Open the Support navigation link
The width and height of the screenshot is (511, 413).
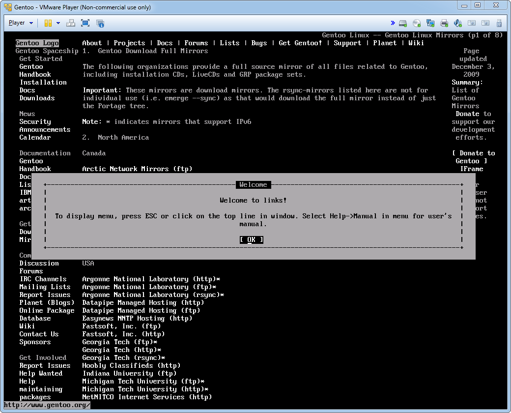pyautogui.click(x=347, y=43)
